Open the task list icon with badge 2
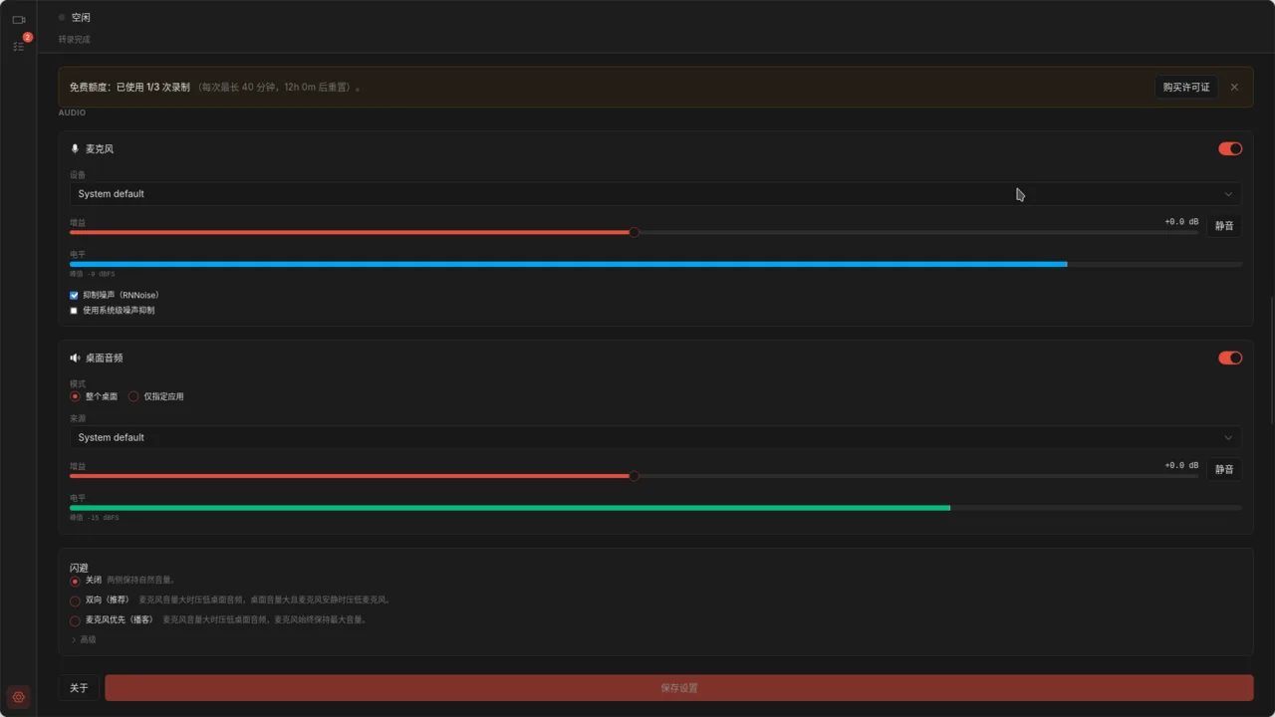This screenshot has height=717, width=1275. (18, 46)
